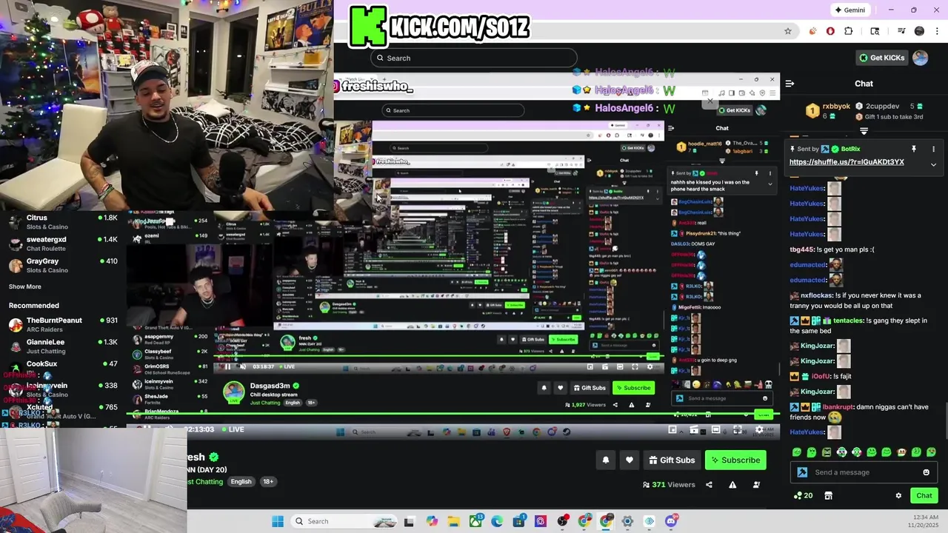Image resolution: width=948 pixels, height=533 pixels.
Task: Open Task View from taskbar
Action: [409, 521]
